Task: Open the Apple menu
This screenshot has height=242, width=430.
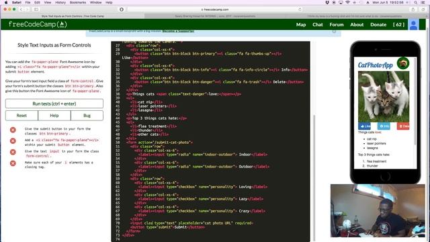Action: tap(6, 2)
